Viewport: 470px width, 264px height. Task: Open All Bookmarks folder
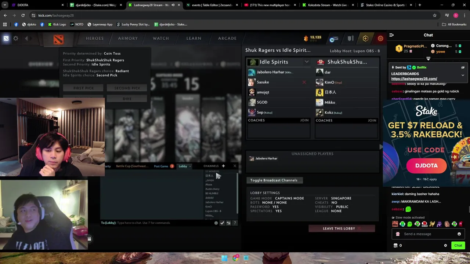point(454,25)
